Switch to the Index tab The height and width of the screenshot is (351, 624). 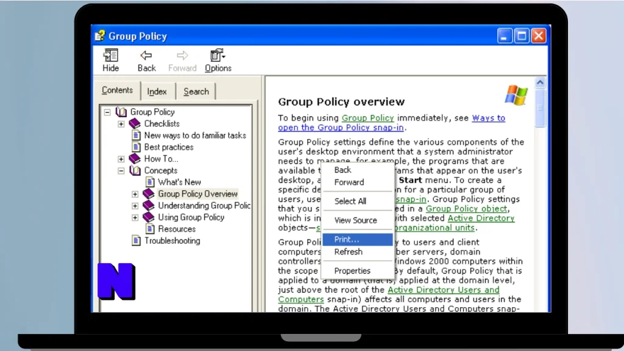coord(157,91)
